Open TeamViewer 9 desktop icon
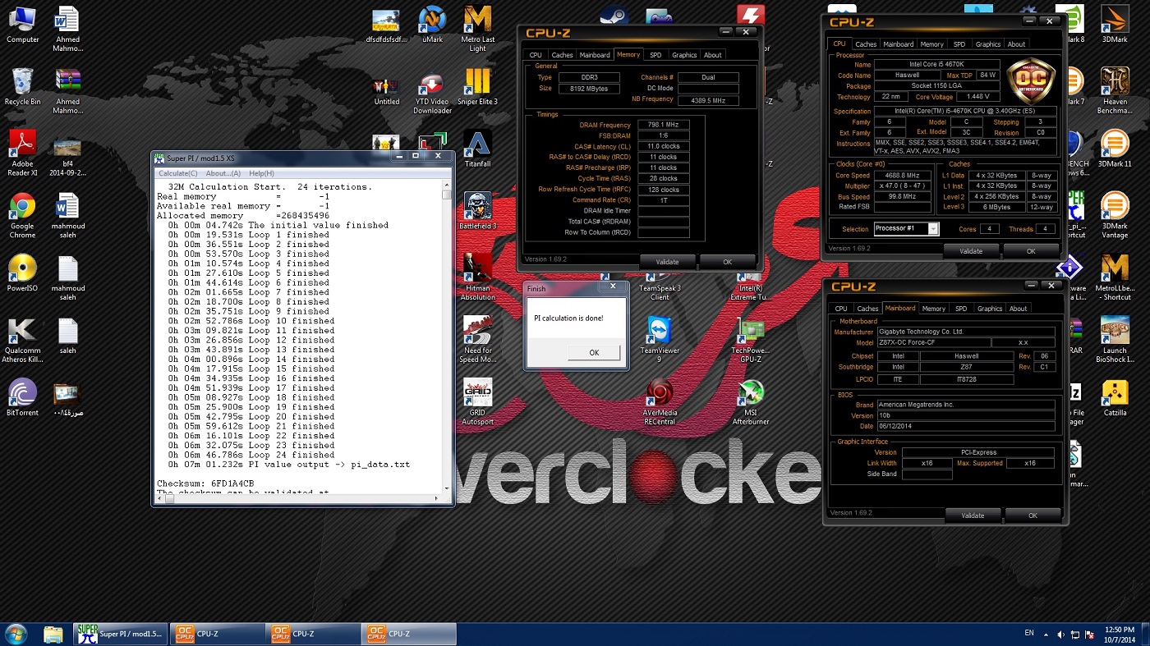 pos(659,332)
